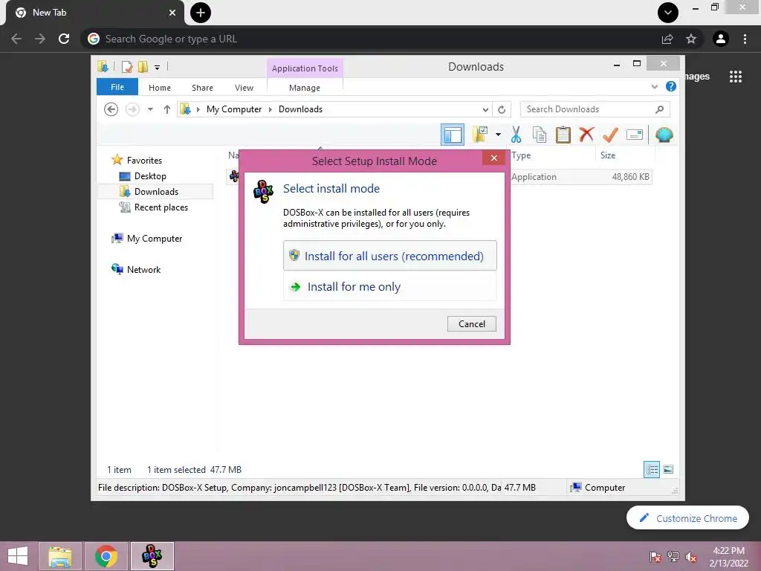761x571 pixels.
Task: Click the Rename toolbar icon
Action: click(x=635, y=135)
